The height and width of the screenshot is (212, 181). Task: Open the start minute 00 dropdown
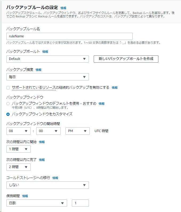click(48, 131)
